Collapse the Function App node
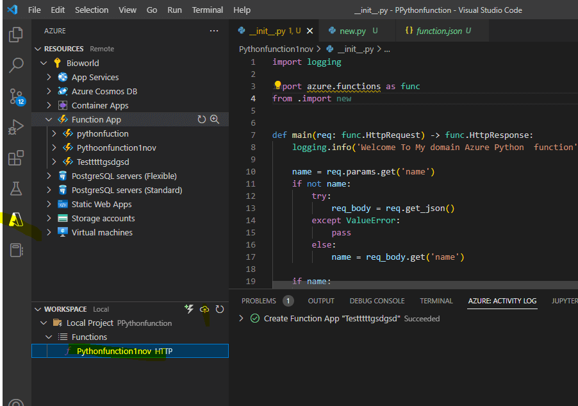This screenshot has height=406, width=578. pyautogui.click(x=49, y=119)
